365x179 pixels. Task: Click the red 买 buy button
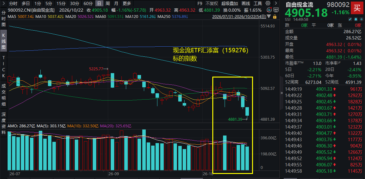(x=357, y=8)
